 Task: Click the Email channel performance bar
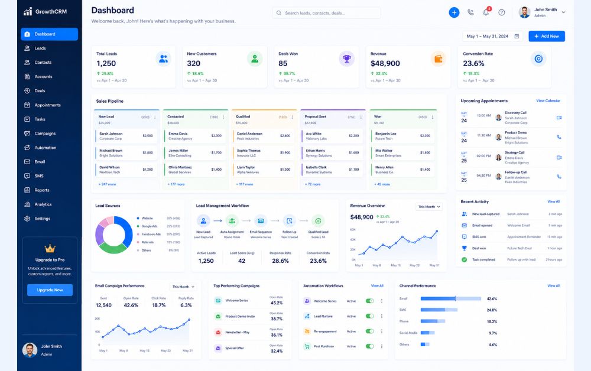(x=451, y=299)
